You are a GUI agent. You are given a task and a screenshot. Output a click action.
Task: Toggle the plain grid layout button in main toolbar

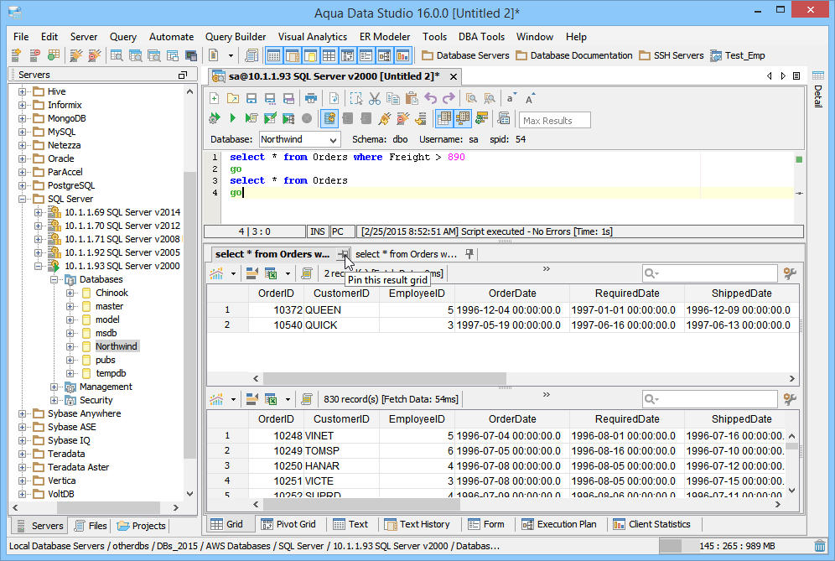point(329,55)
